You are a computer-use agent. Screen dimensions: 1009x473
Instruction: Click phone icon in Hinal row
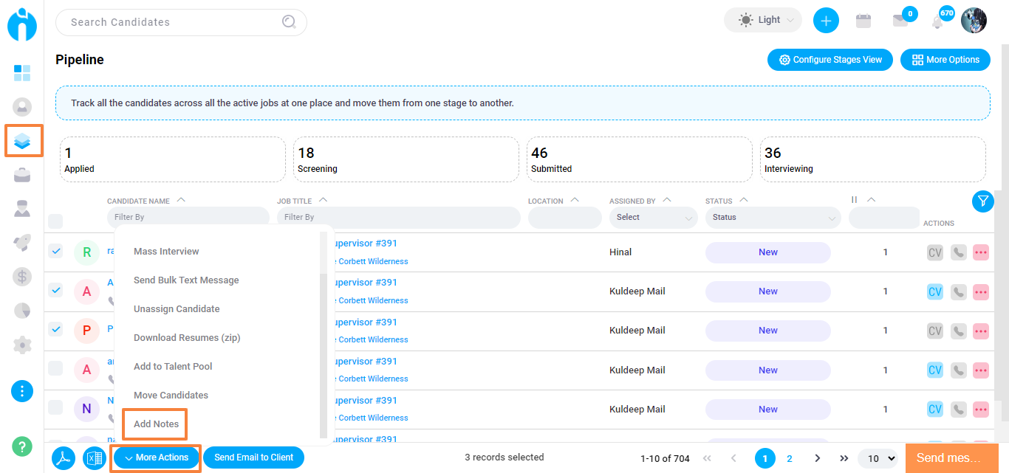tap(958, 252)
